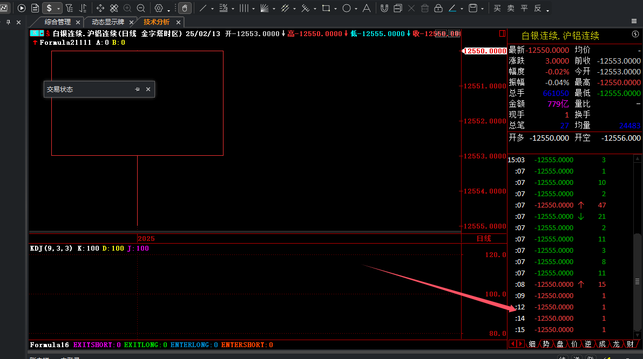Screen dimensions: 643x359
Task: Click the zoom in magnifier icon
Action: tap(127, 8)
